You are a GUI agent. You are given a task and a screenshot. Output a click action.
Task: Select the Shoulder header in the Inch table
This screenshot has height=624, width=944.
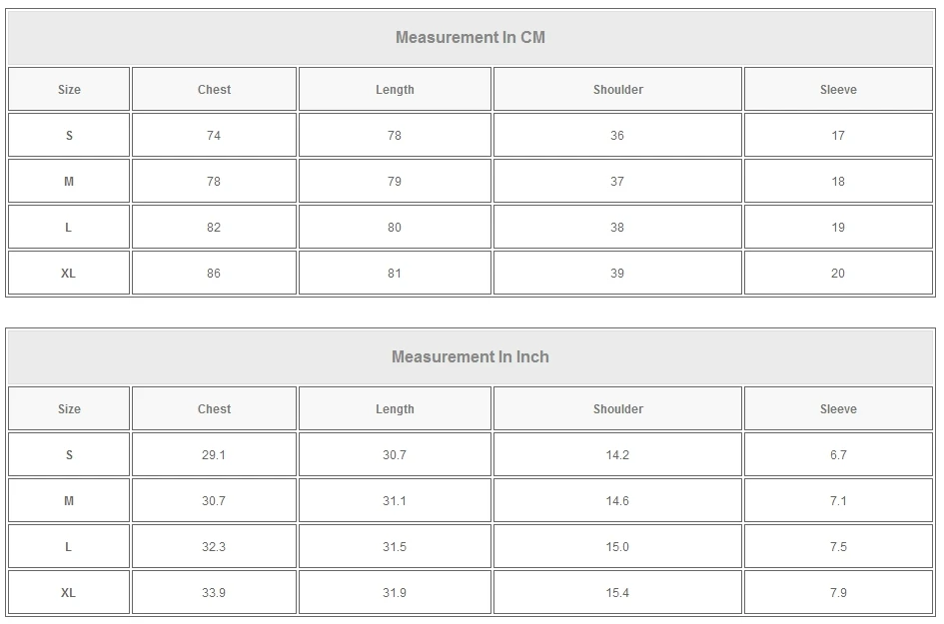[x=617, y=409]
